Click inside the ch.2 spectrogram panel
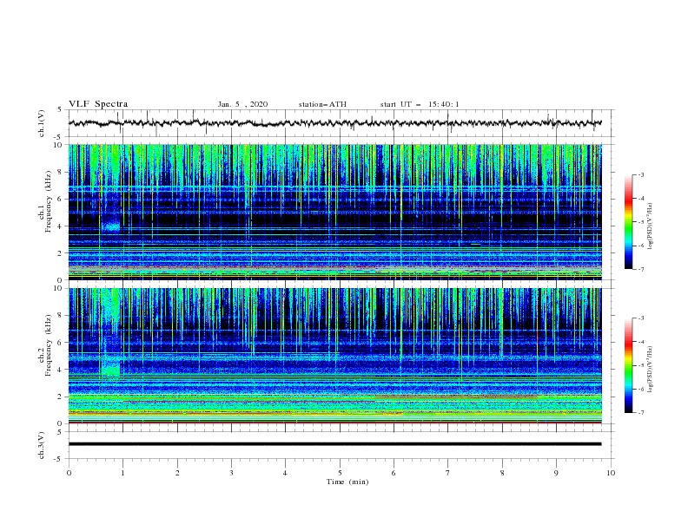This screenshot has height=531, width=688. click(x=334, y=356)
